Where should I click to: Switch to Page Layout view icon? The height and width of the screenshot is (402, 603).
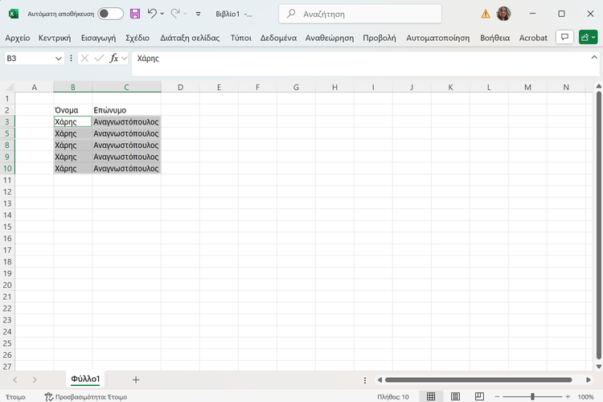click(455, 396)
